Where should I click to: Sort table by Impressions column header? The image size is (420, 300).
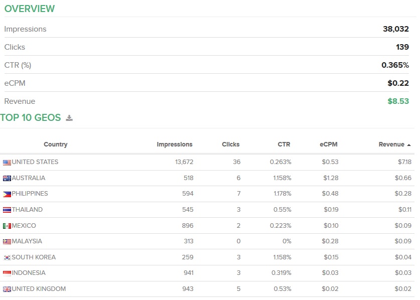tap(174, 144)
